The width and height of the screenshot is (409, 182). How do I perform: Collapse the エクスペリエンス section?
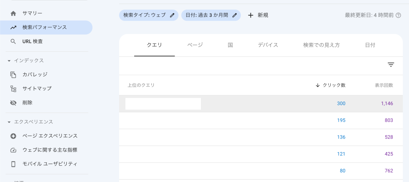click(x=9, y=122)
